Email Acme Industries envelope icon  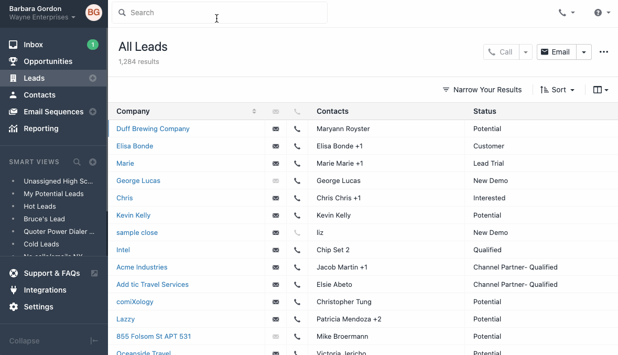(x=276, y=267)
